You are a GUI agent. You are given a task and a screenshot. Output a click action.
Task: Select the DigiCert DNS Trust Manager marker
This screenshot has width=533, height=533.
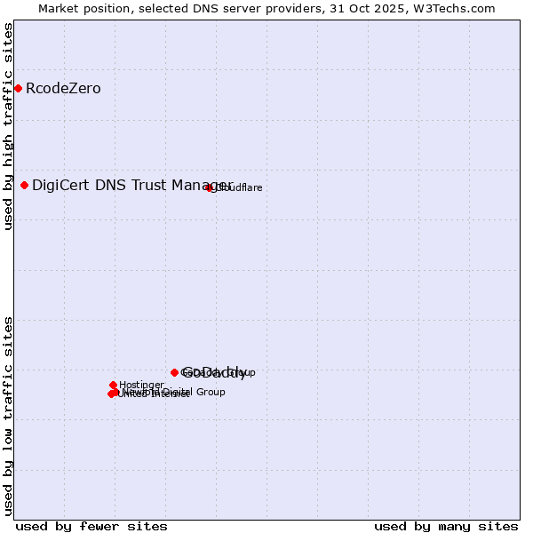[25, 185]
